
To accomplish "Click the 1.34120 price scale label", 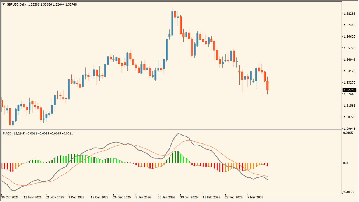I will tap(349, 71).
